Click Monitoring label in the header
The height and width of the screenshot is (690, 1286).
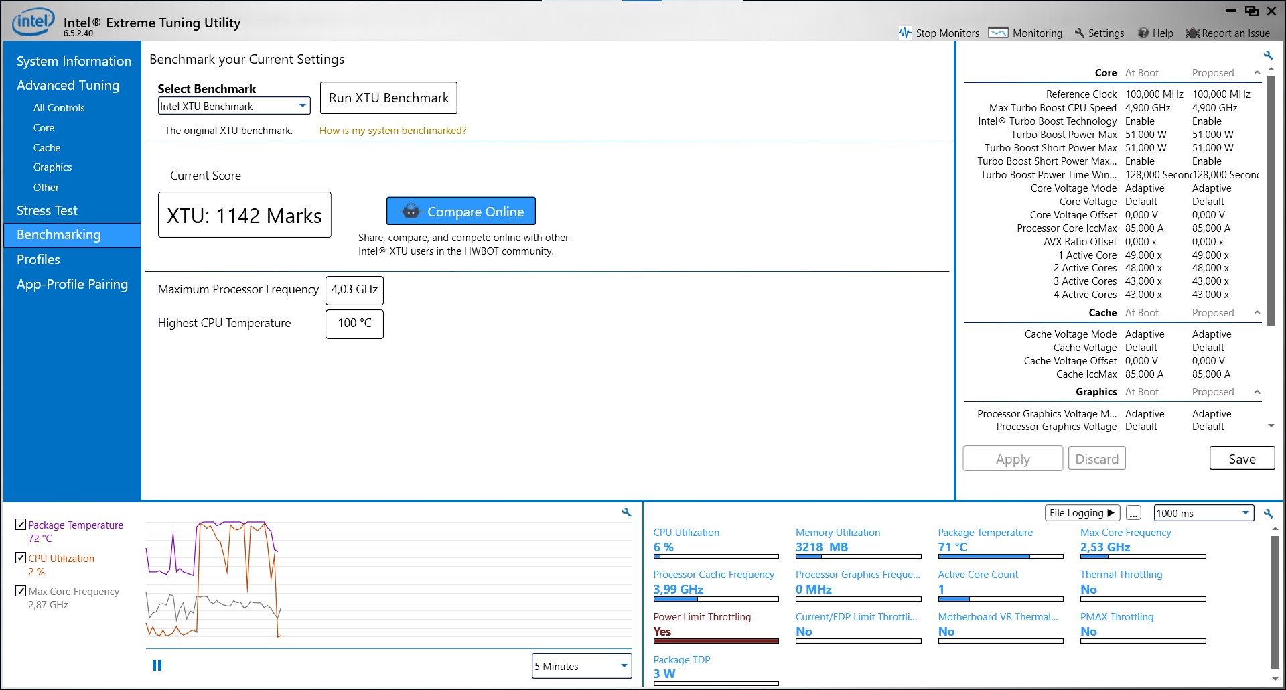pyautogui.click(x=1037, y=33)
